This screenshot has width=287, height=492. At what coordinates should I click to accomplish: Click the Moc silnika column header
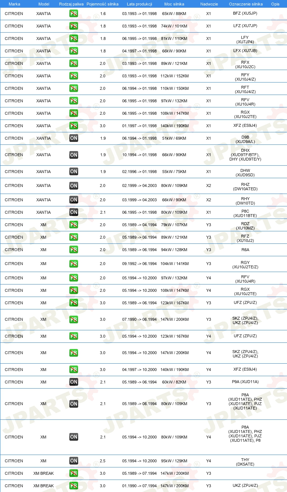174,4
